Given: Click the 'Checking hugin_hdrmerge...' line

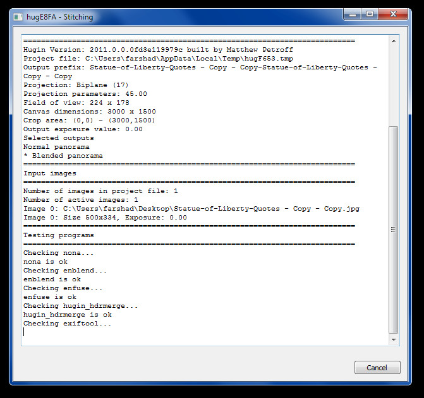Looking at the screenshot, I should (x=81, y=306).
